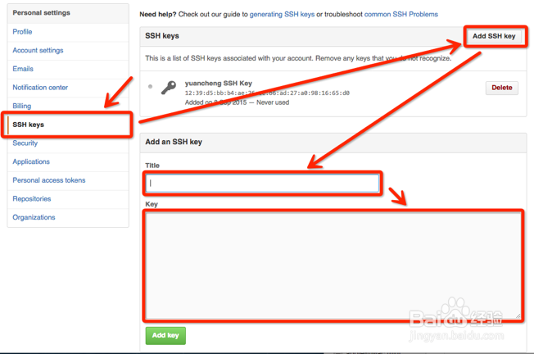Focus the Title input field
Screen dimensions: 534x354
[x=262, y=183]
